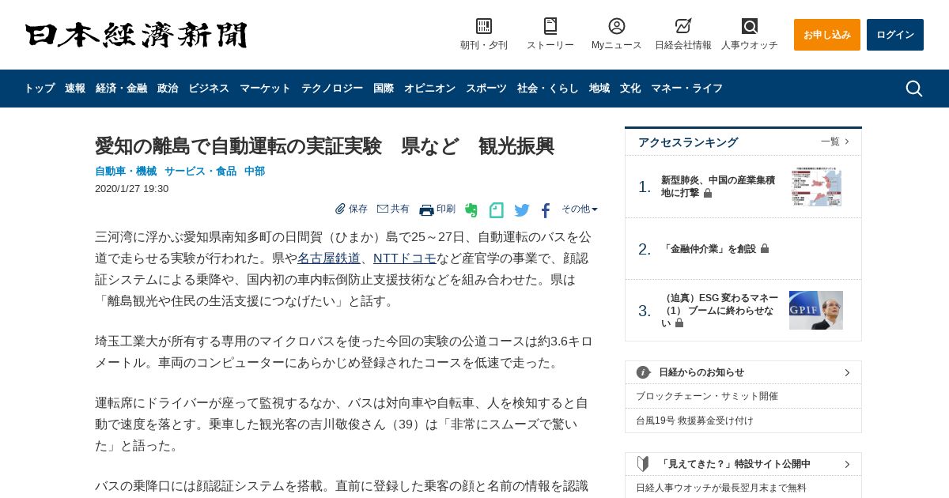Open the 国際 navigation item
The height and width of the screenshot is (498, 949).
[384, 89]
